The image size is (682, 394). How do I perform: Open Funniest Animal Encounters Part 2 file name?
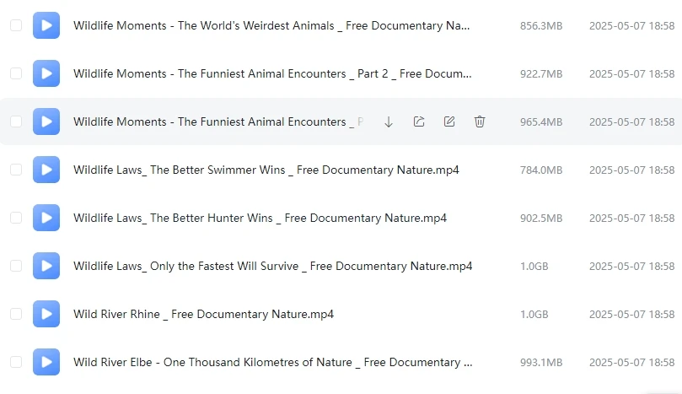[272, 73]
